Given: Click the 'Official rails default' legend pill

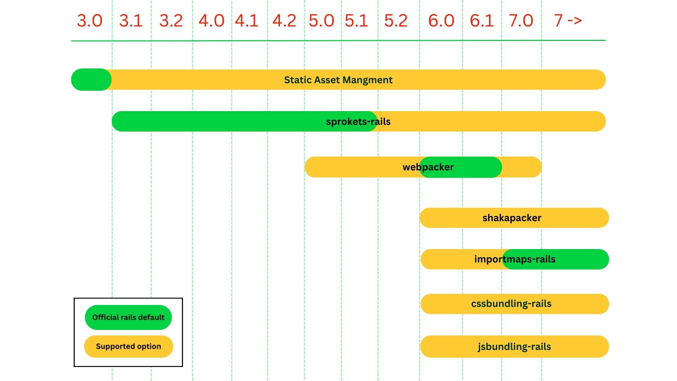Looking at the screenshot, I should 128,317.
